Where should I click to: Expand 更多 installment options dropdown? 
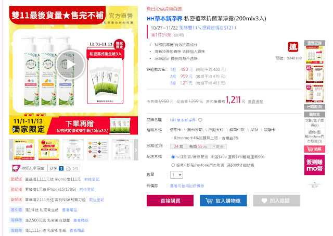click(218, 146)
